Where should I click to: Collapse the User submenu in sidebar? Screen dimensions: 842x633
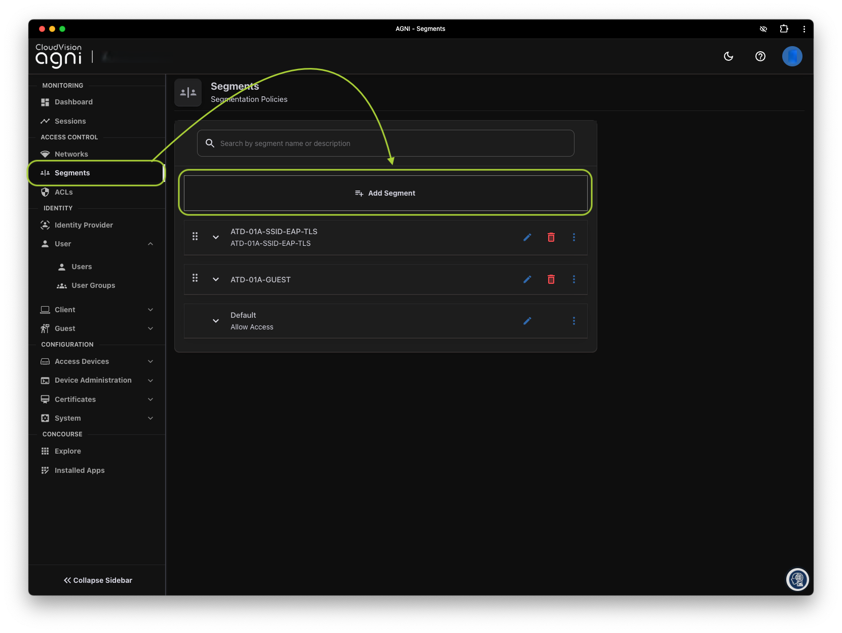[150, 244]
